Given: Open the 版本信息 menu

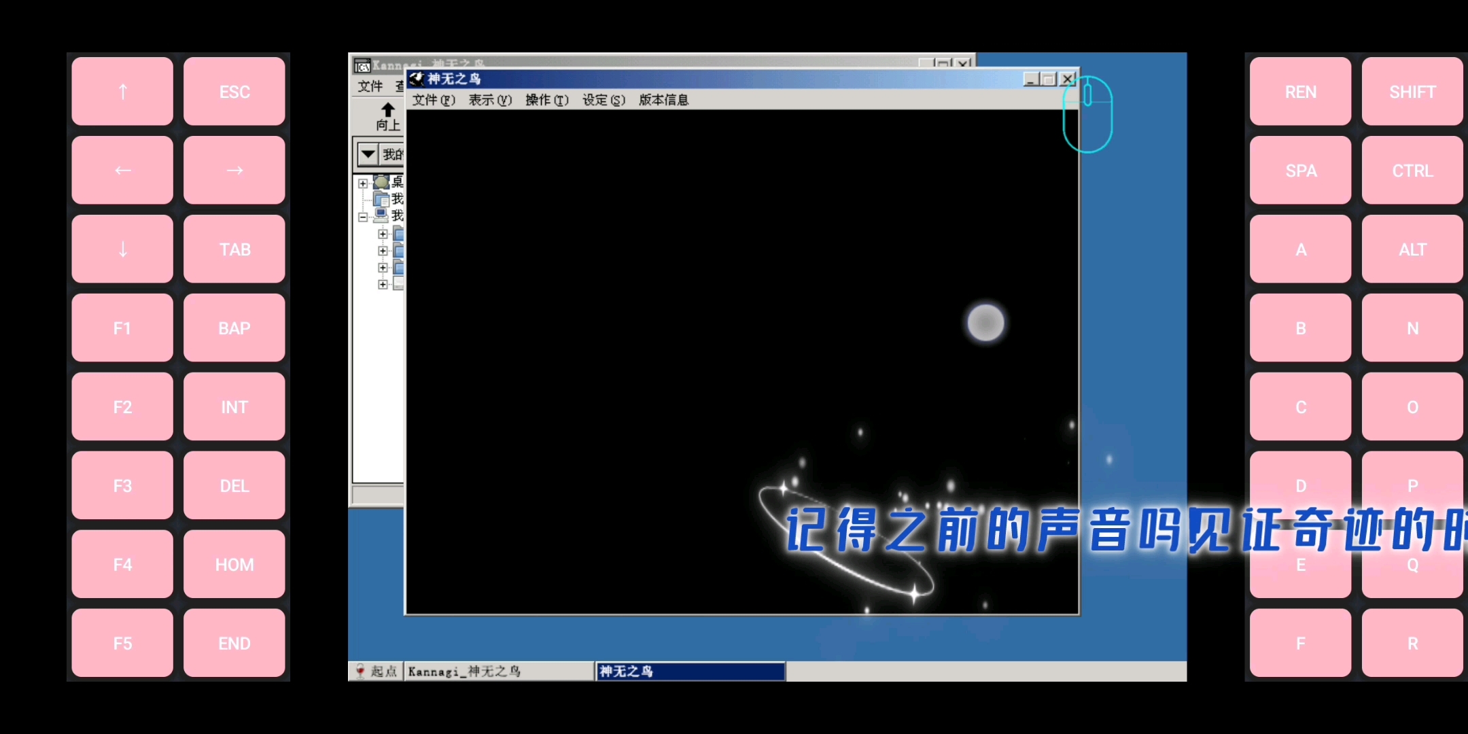Looking at the screenshot, I should click(x=664, y=100).
